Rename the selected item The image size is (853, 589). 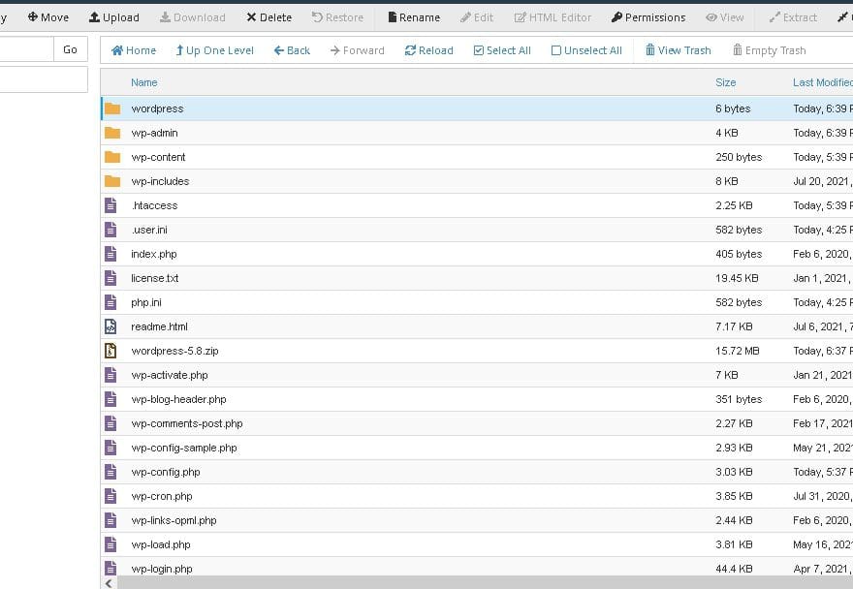[x=414, y=17]
